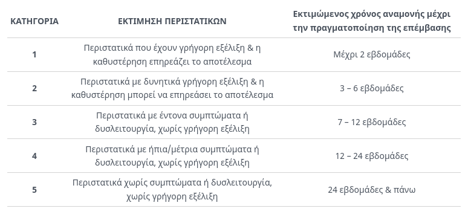Viewport: 471px width, 223px height.
Task: Select category number 3 cell
Action: tap(34, 122)
